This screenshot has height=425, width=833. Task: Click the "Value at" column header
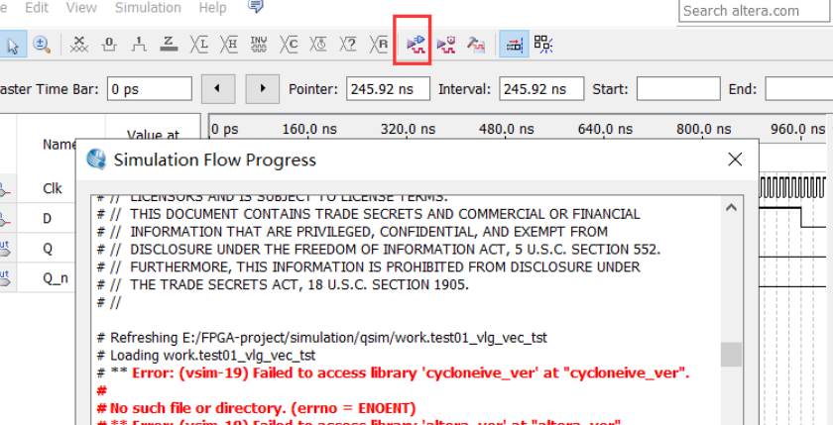click(153, 136)
